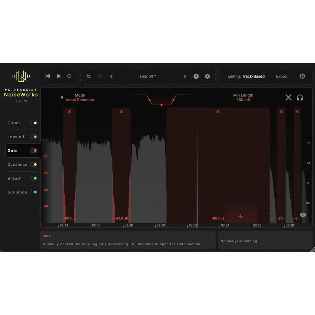Toggle the Clean module switch
This screenshot has height=315, width=315.
coord(34,123)
